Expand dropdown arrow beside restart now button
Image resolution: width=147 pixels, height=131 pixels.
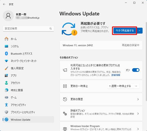(140, 31)
